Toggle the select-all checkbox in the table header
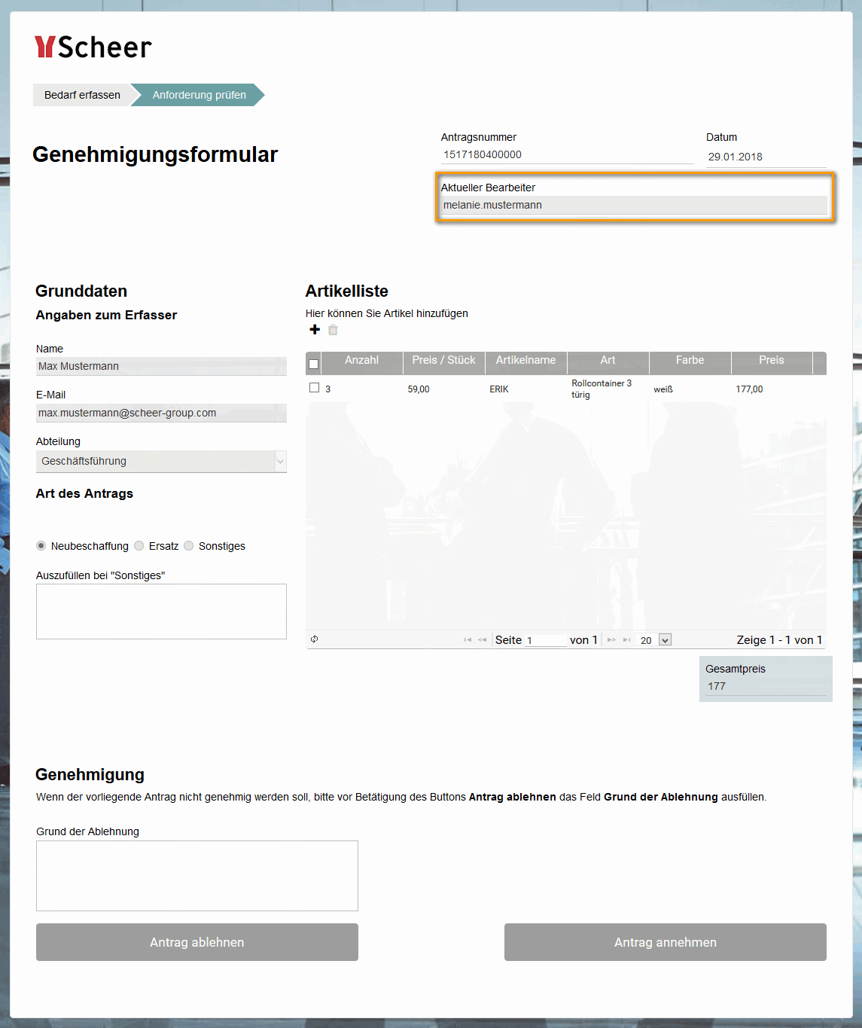This screenshot has width=862, height=1028. click(x=314, y=363)
